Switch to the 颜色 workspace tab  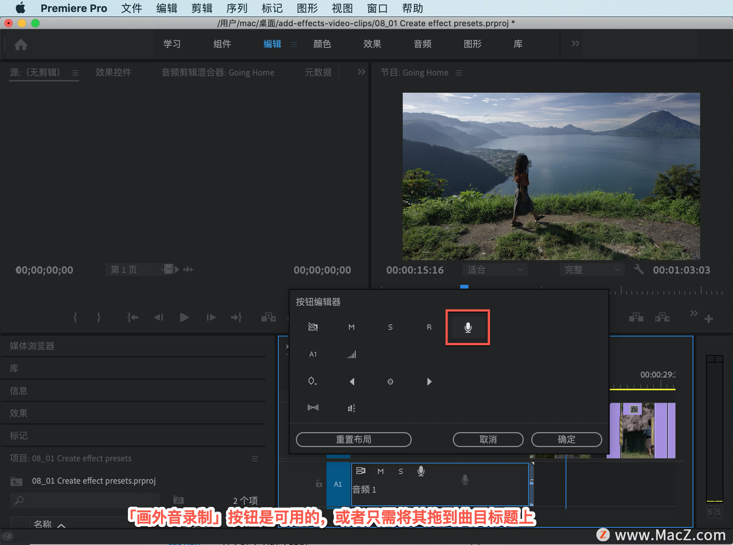pyautogui.click(x=322, y=44)
